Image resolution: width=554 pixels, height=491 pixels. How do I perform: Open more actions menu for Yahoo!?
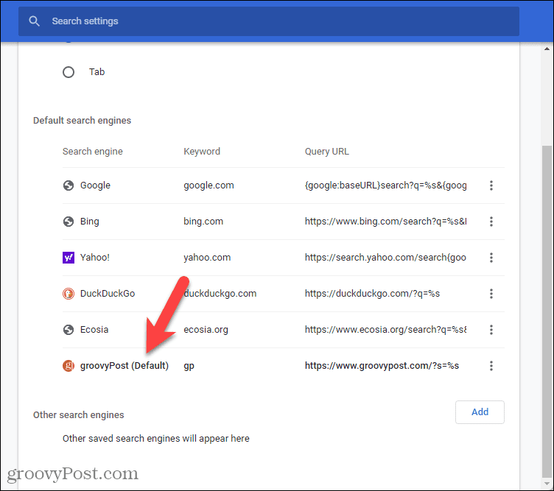point(491,258)
